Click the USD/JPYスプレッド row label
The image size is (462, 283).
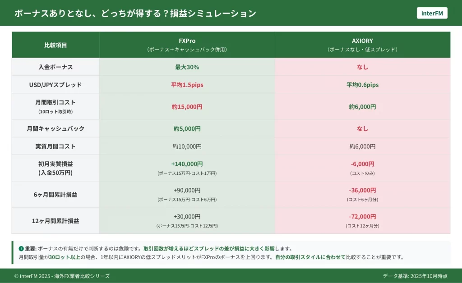pos(55,85)
